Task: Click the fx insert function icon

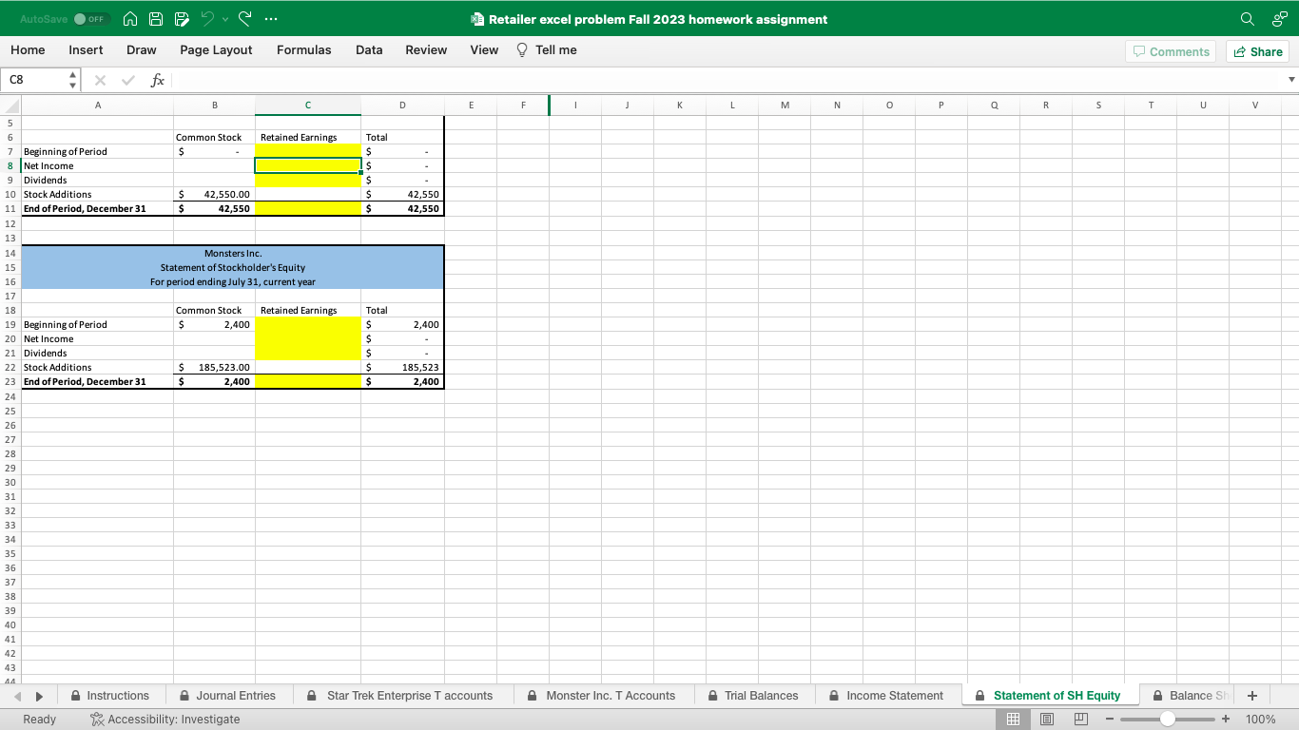Action: (157, 81)
